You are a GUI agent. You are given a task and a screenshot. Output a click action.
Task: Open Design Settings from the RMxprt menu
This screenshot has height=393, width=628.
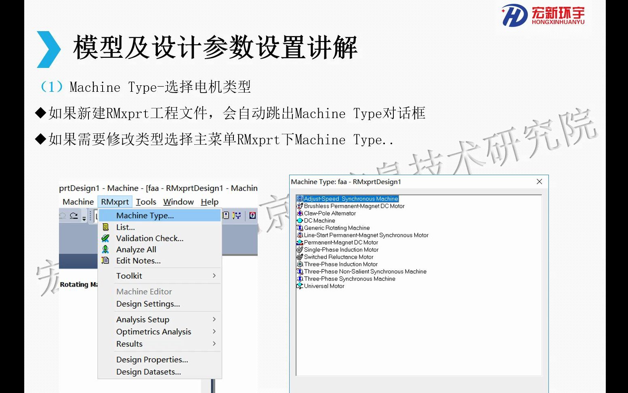point(148,304)
